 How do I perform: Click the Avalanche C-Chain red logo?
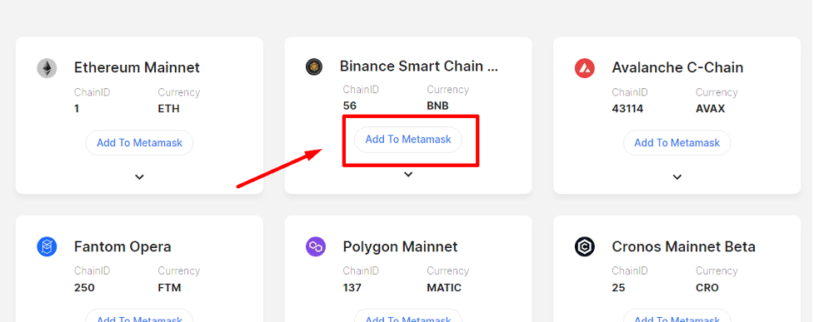point(585,68)
